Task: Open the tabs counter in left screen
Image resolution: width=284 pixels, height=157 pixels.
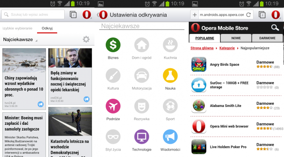Action: click(x=73, y=15)
